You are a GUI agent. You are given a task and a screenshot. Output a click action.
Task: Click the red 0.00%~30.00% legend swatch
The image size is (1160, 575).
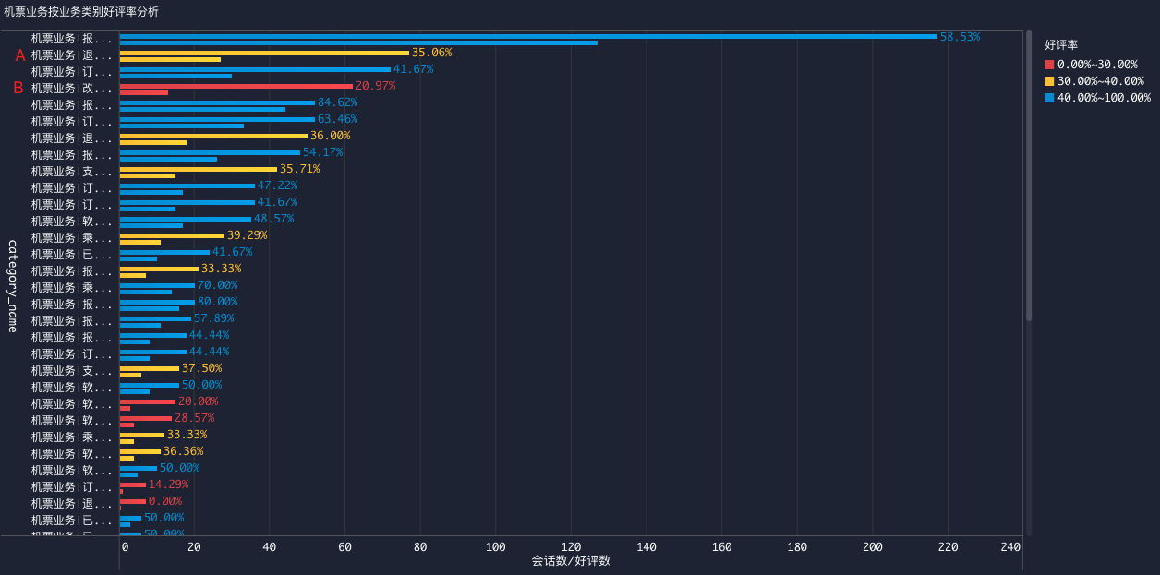(x=1049, y=65)
